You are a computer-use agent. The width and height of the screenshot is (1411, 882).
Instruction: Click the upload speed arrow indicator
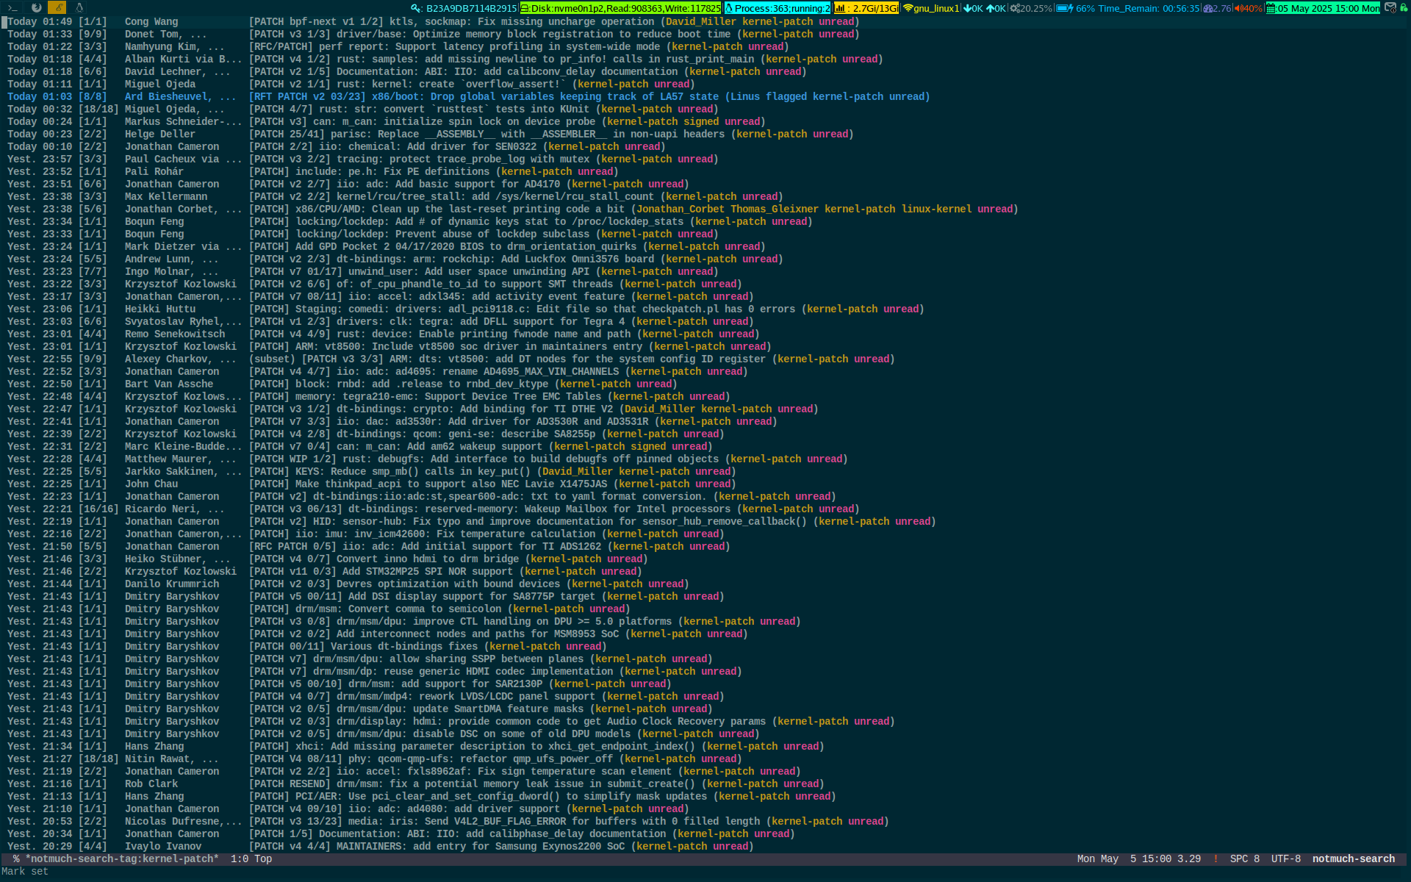click(996, 8)
